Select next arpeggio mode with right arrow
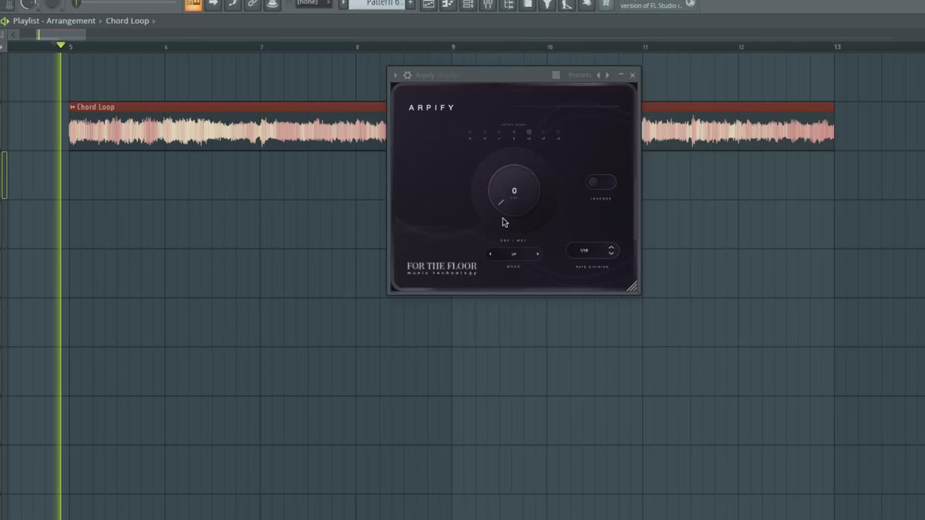The height and width of the screenshot is (520, 925). coord(537,254)
